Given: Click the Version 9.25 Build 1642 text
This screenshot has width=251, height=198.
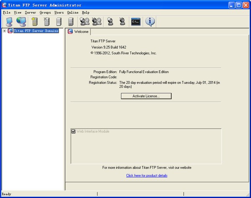Looking at the screenshot, I should (x=109, y=47).
